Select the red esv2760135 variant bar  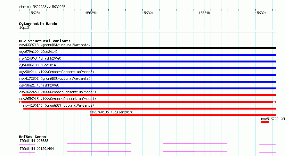click(183, 115)
